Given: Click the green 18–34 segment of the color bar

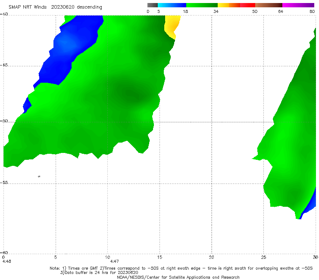Looking at the screenshot, I should 202,5.
